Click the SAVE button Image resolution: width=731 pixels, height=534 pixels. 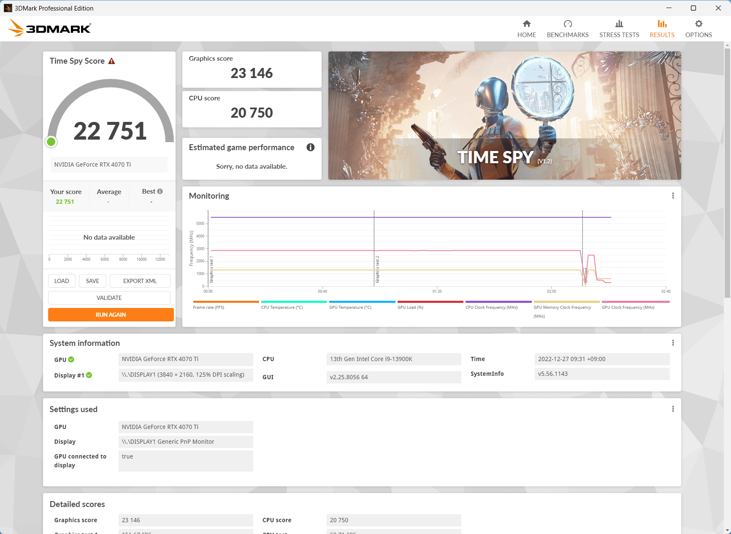pos(92,281)
